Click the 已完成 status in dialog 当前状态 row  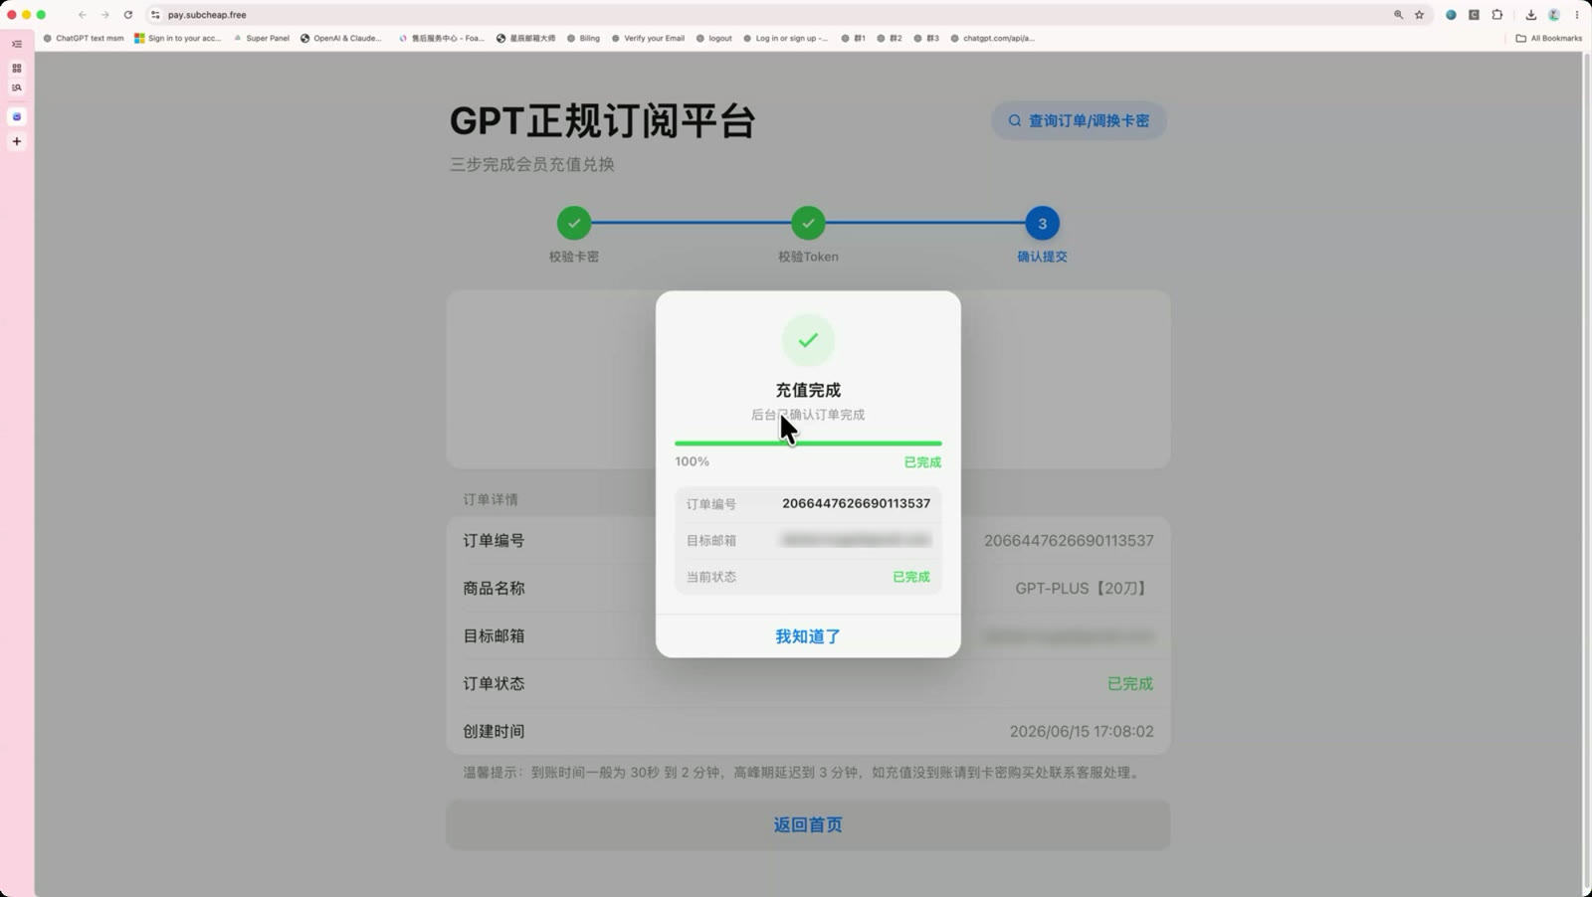[x=911, y=577]
